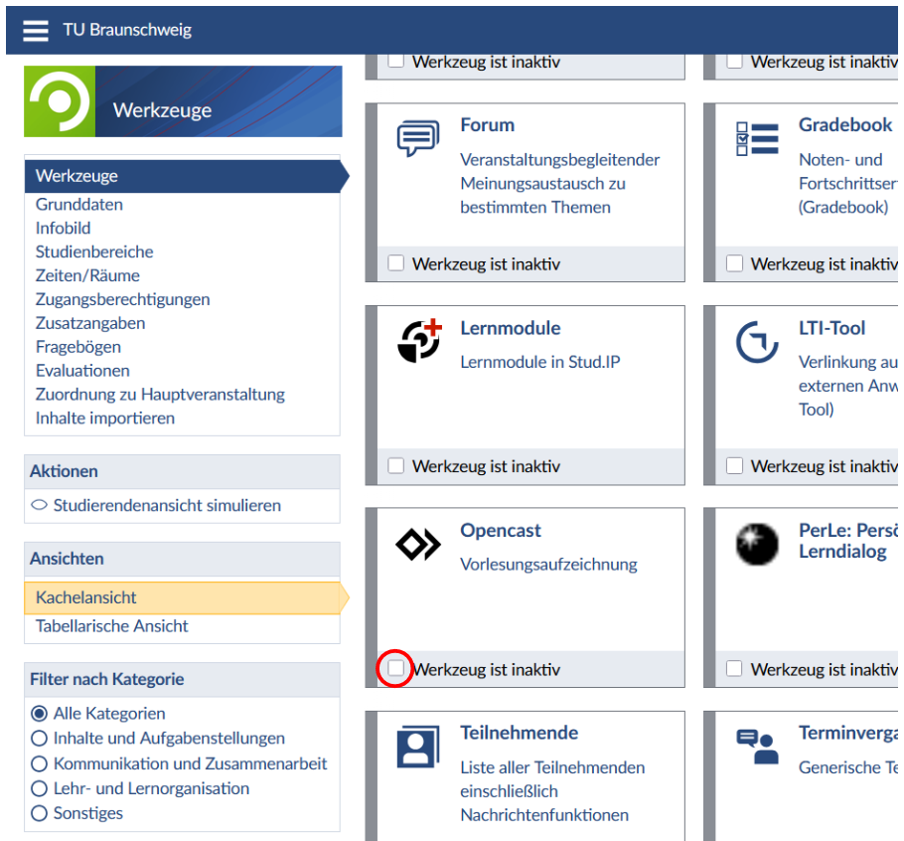
Task: Open Infobild in the sidebar
Action: pyautogui.click(x=63, y=228)
